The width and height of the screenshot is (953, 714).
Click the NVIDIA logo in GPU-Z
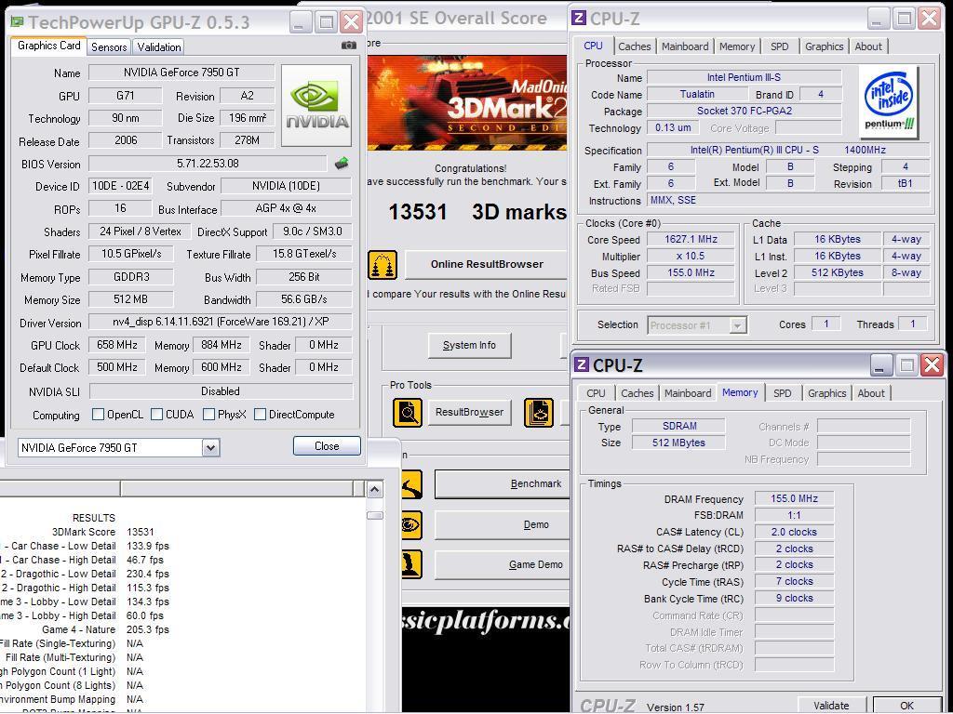coord(316,106)
